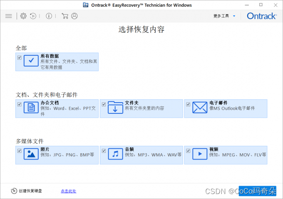Click the 例如：MP3、WMA、WAV等 description

[153, 155]
